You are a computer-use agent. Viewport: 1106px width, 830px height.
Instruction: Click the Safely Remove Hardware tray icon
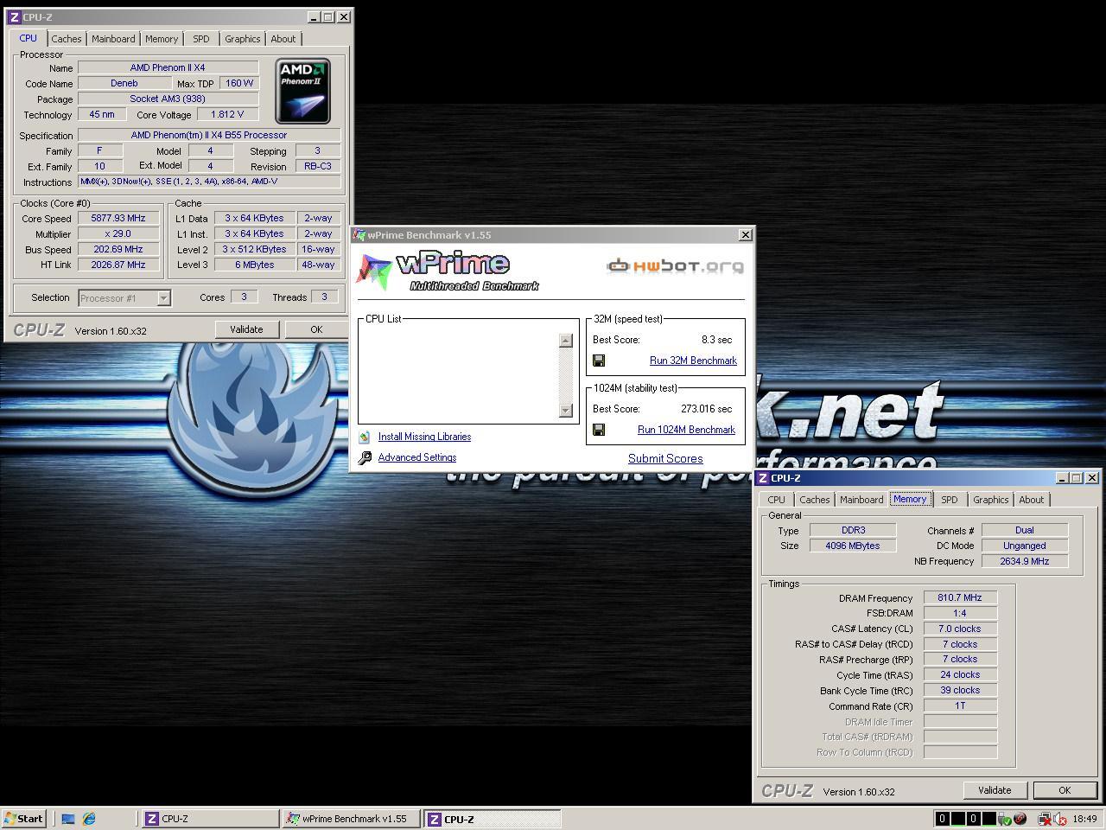pyautogui.click(x=1005, y=819)
